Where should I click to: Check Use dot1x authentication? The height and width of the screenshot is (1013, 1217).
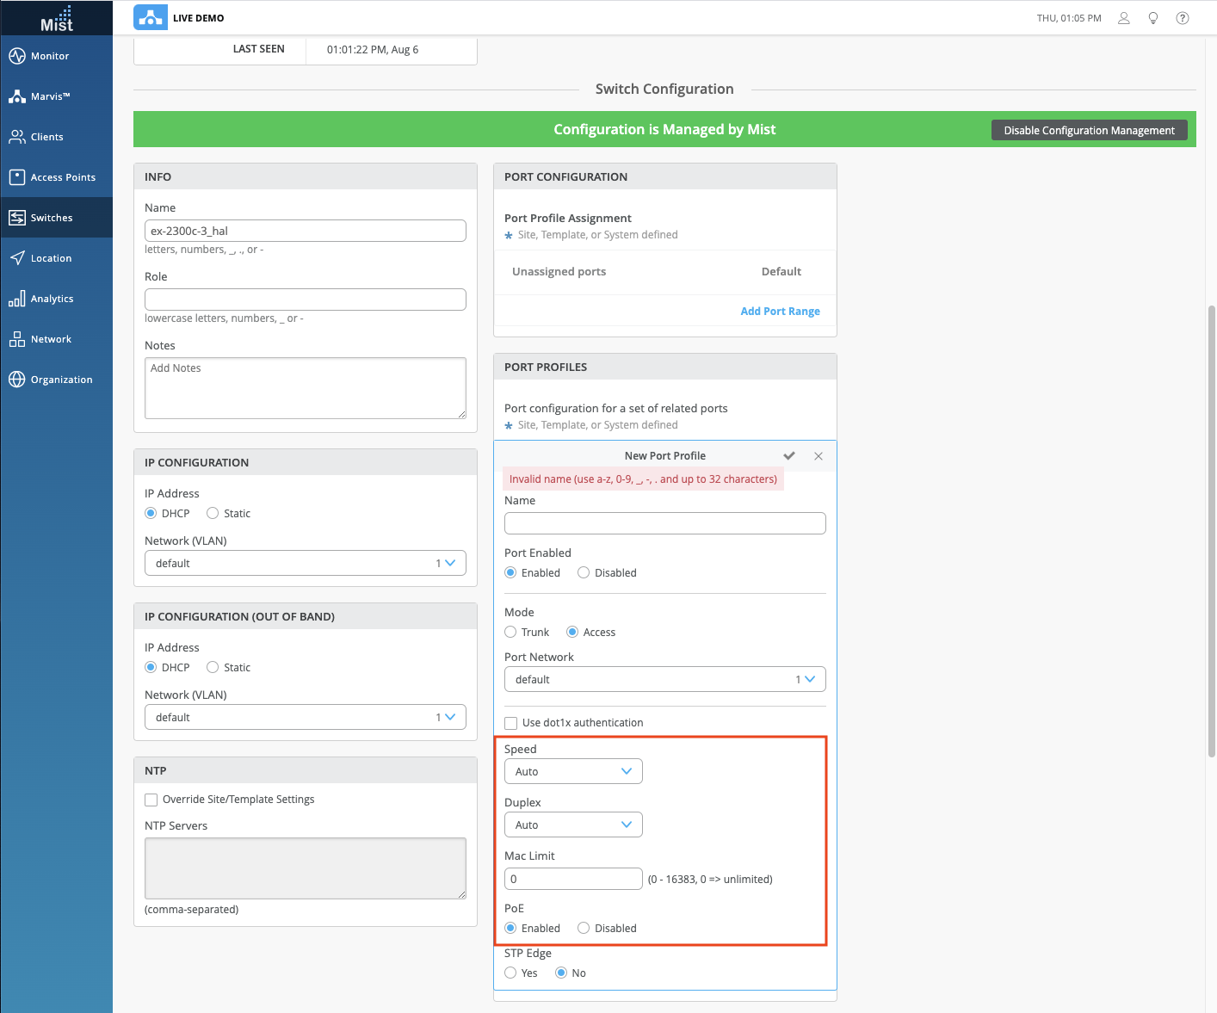tap(511, 723)
